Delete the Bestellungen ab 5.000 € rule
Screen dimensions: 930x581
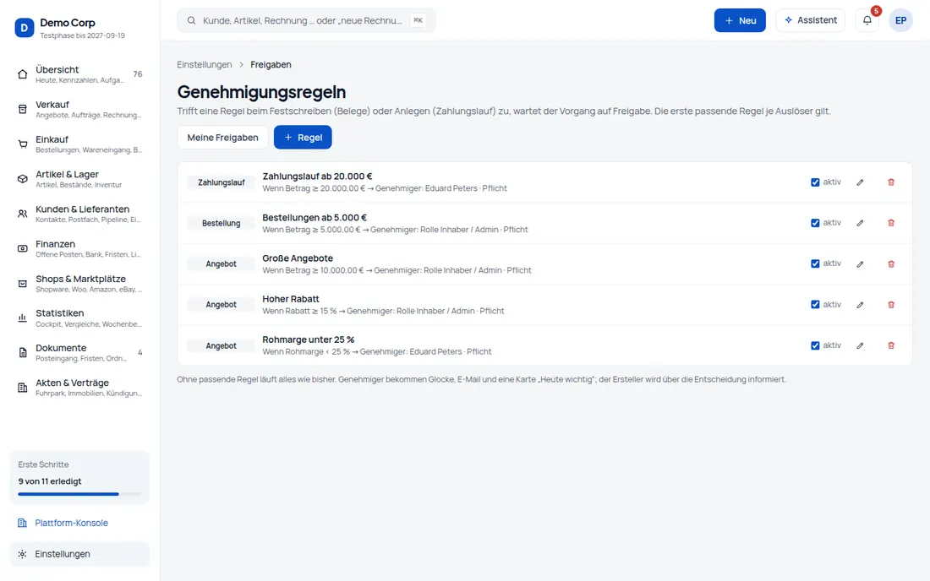tap(891, 223)
